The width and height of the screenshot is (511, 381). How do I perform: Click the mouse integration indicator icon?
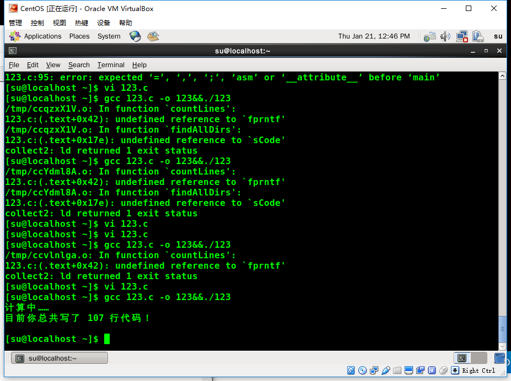coord(444,370)
